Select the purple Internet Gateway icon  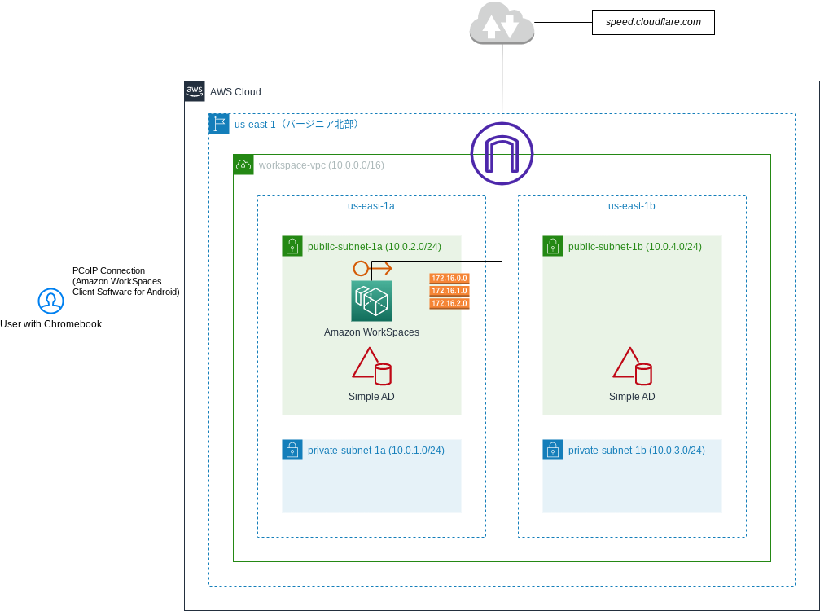(x=502, y=154)
